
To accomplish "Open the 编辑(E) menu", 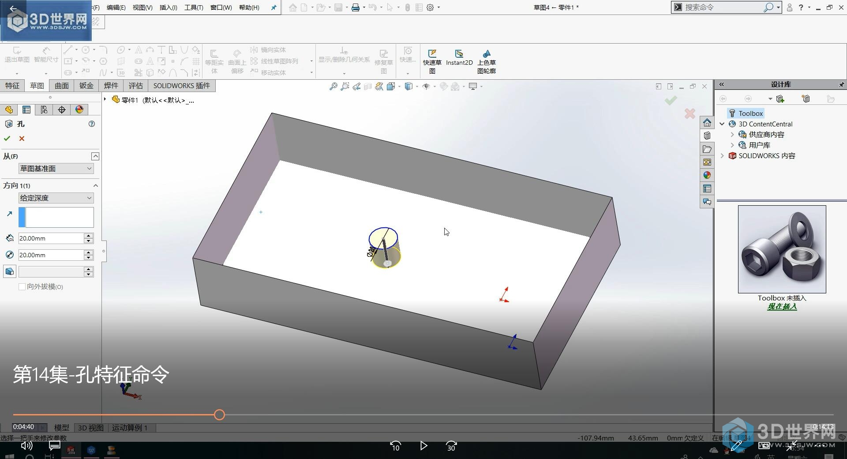I will tap(116, 7).
